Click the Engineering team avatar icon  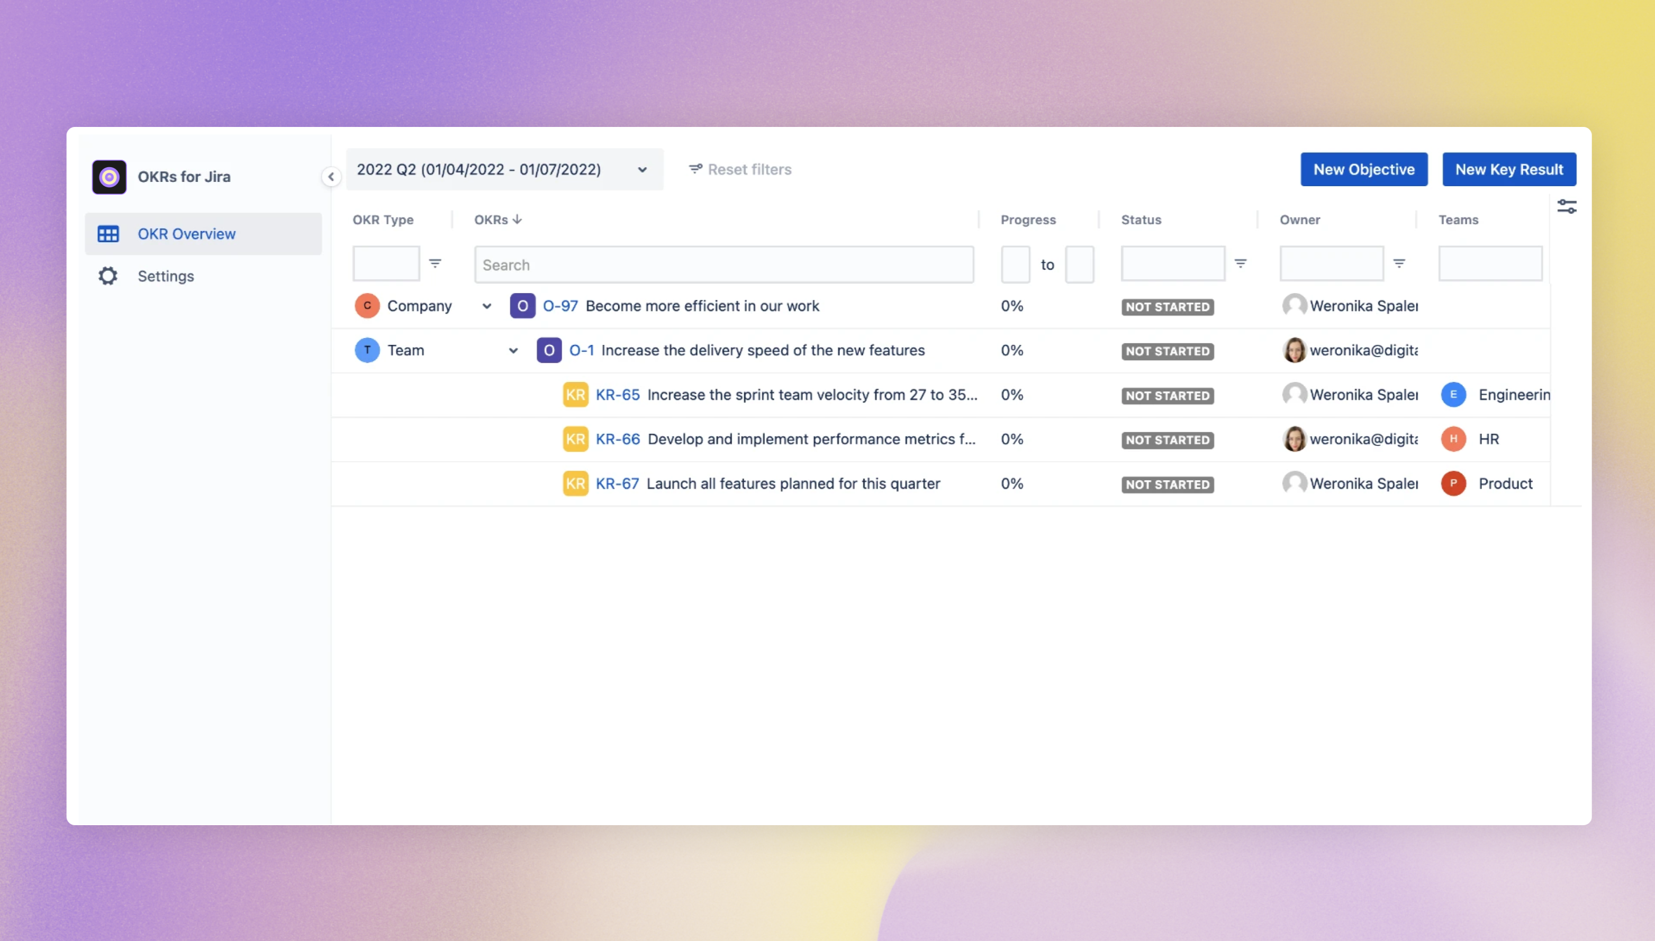pos(1453,395)
